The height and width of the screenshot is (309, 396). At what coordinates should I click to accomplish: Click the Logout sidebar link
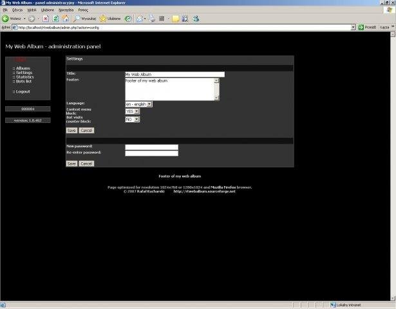tap(23, 91)
